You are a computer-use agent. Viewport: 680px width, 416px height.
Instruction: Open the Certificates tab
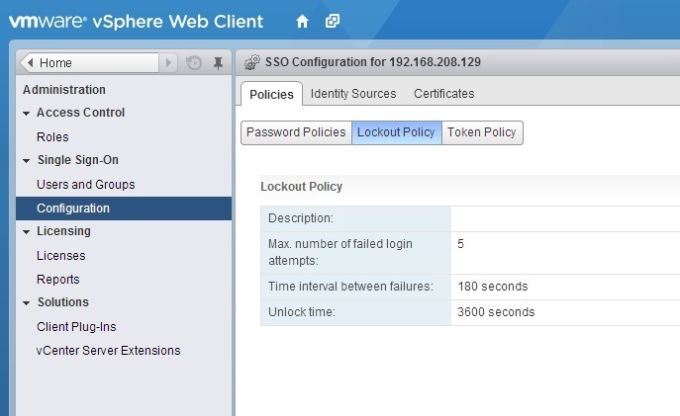443,94
